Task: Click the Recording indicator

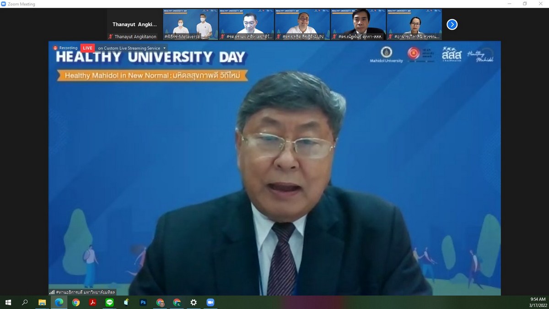Action: [65, 48]
